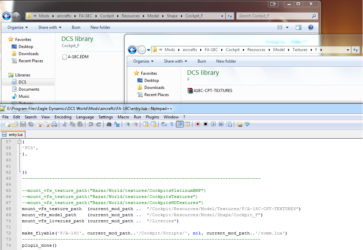Click the Print icon in the toolbar
The height and width of the screenshot is (250, 363).
pos(54,124)
